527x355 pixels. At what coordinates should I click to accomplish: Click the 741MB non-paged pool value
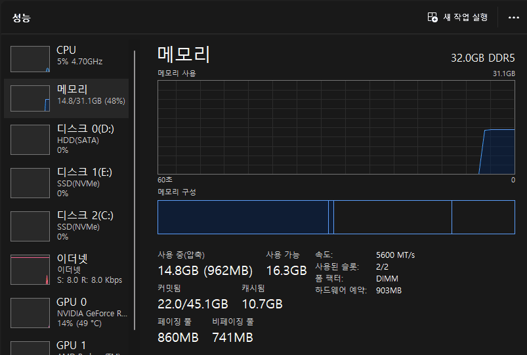(232, 337)
